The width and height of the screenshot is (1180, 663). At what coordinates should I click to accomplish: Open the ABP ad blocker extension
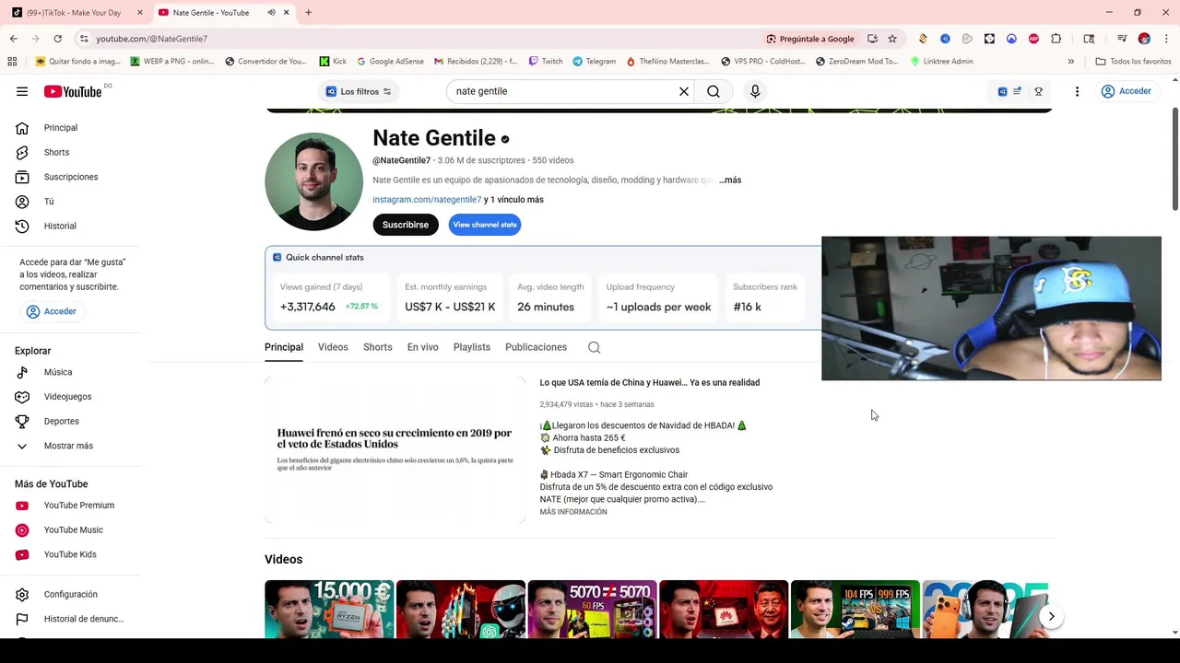point(1033,39)
